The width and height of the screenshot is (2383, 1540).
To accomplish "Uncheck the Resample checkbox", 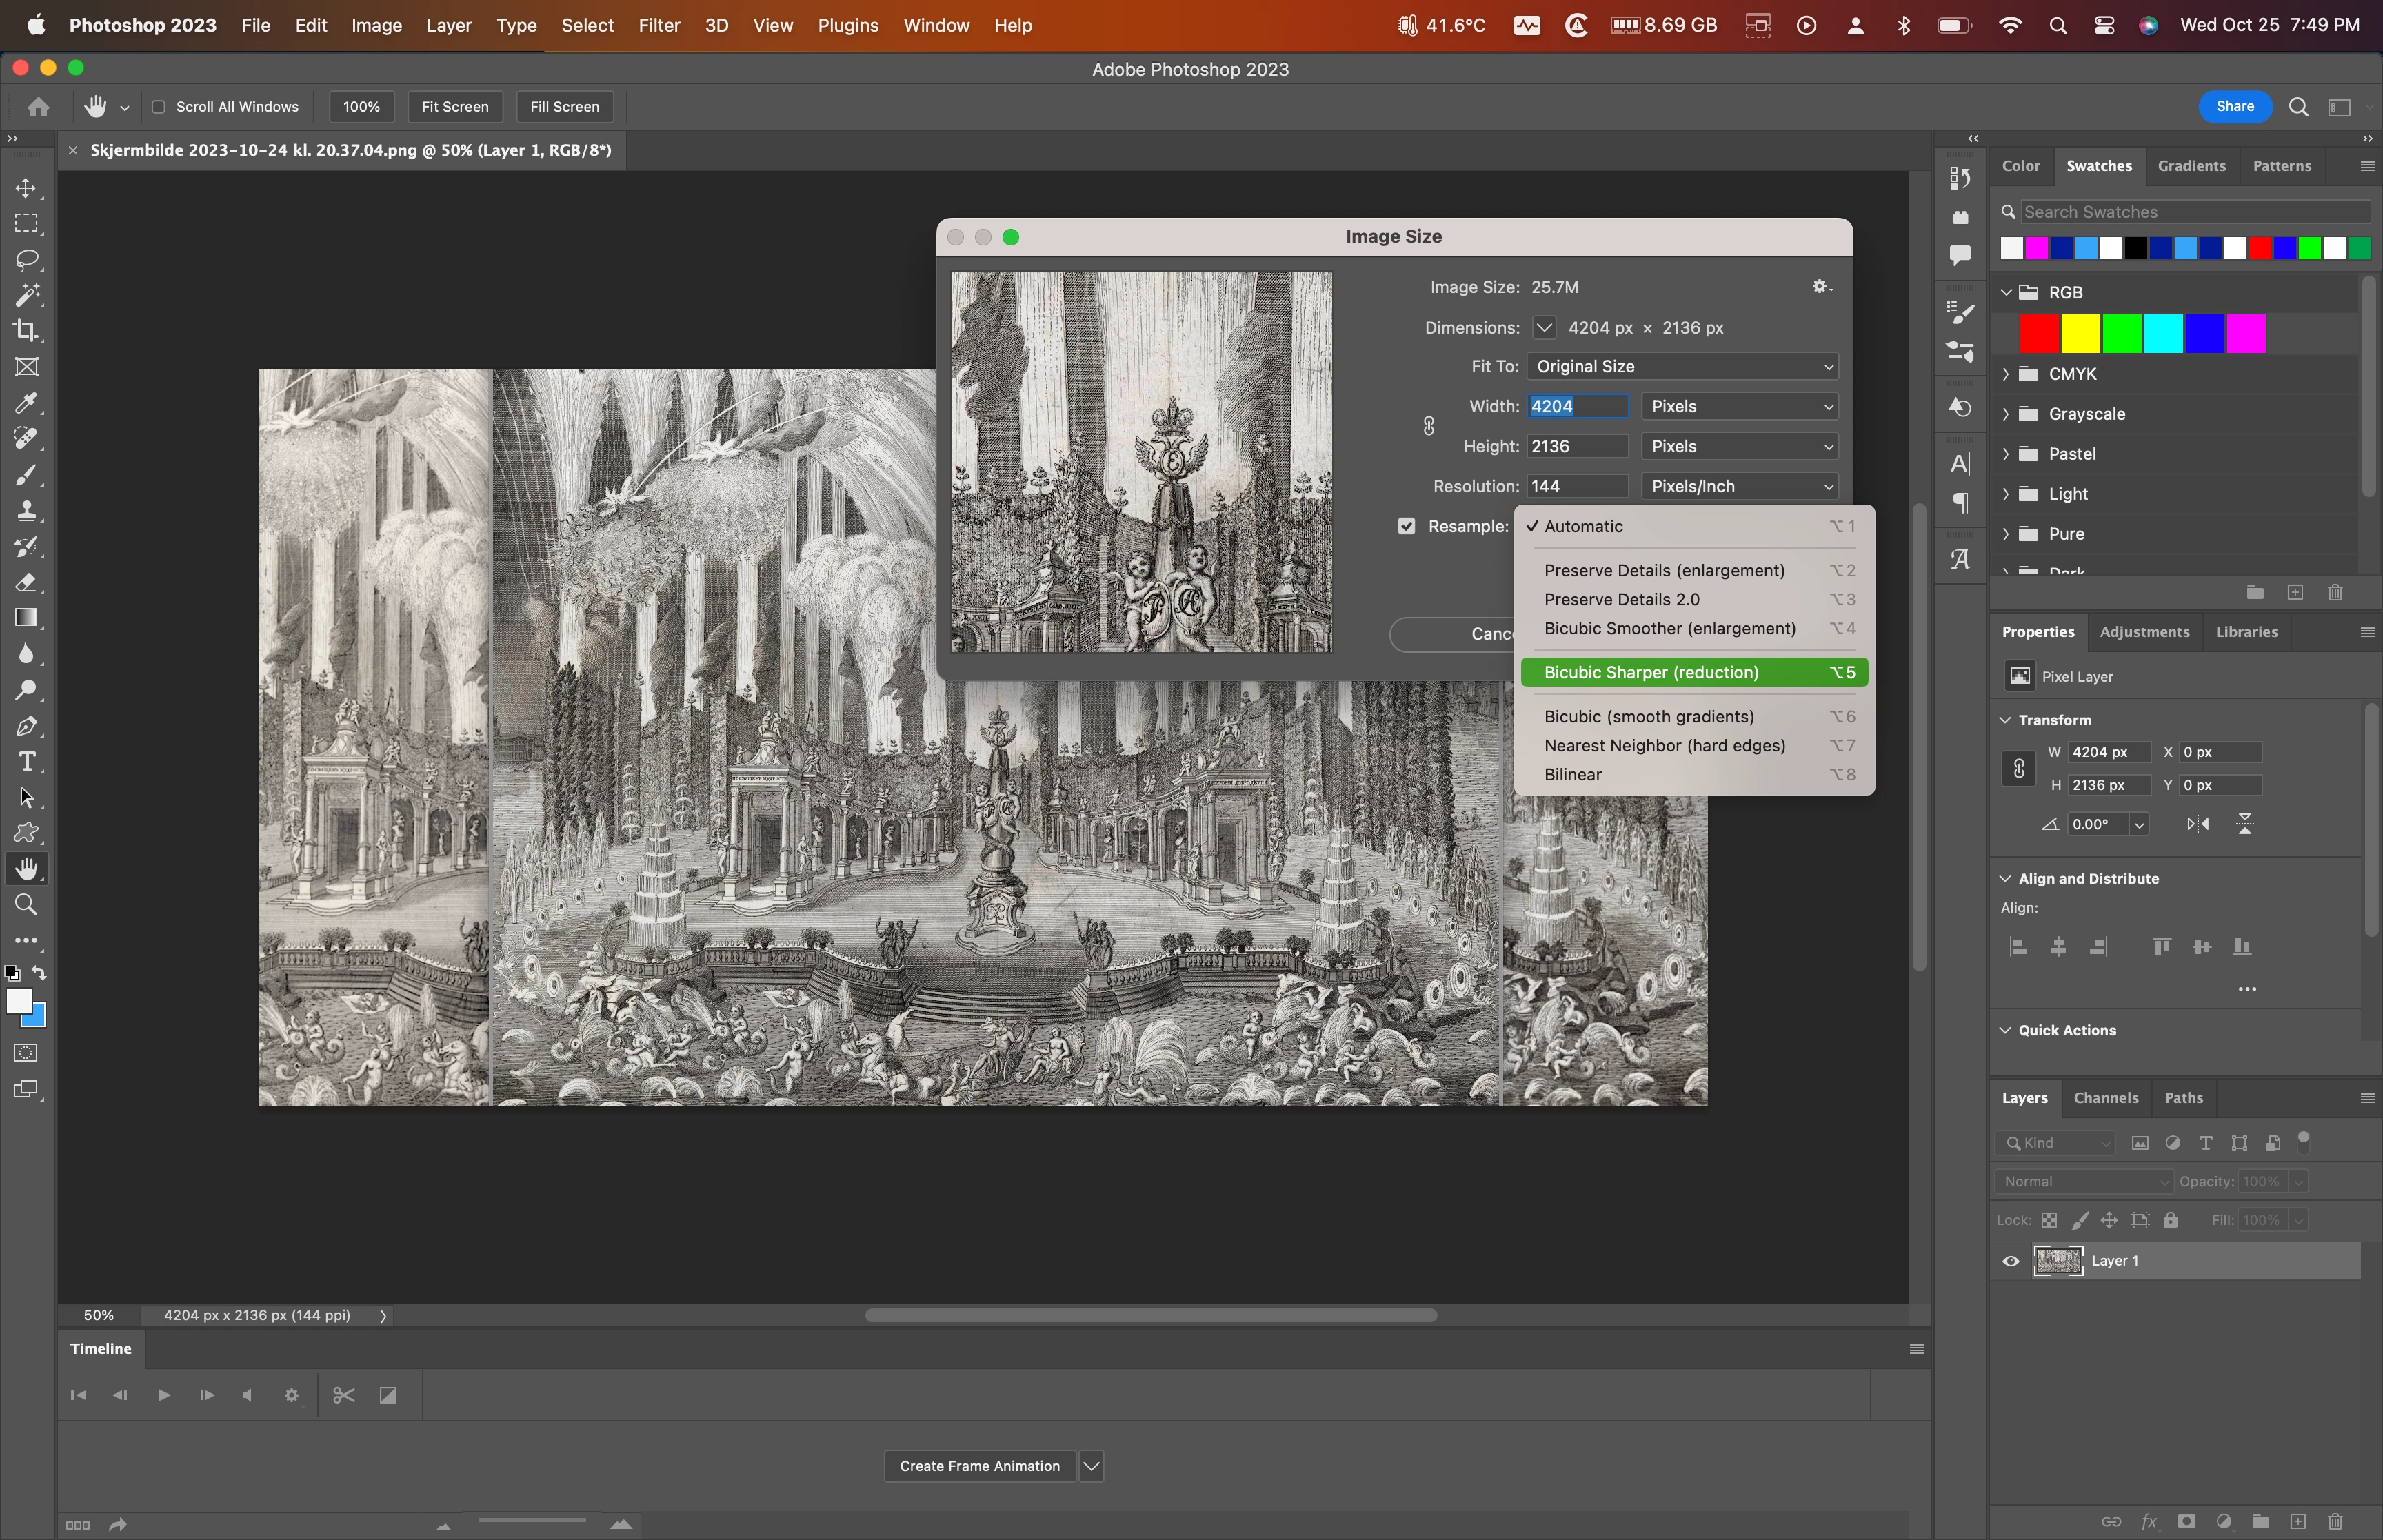I will tap(1406, 526).
